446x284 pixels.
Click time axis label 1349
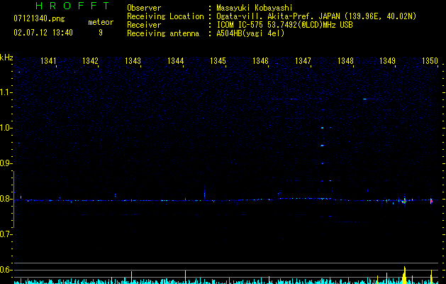coord(388,60)
